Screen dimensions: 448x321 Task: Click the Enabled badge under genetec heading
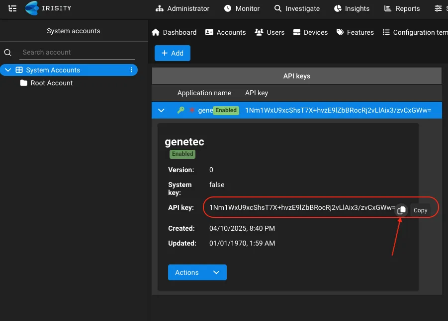(x=182, y=154)
